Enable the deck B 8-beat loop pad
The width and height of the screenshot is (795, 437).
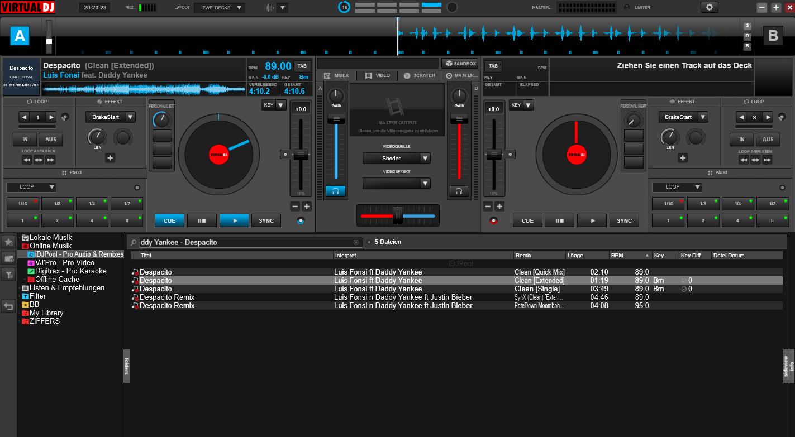(x=772, y=220)
